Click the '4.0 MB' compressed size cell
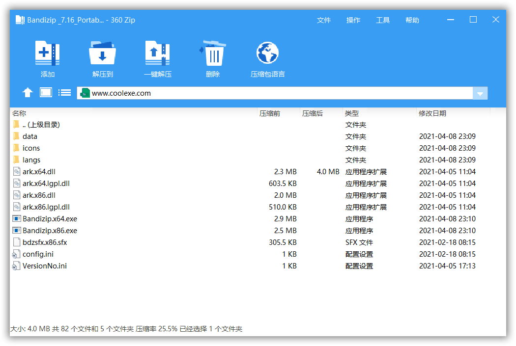 [328, 171]
